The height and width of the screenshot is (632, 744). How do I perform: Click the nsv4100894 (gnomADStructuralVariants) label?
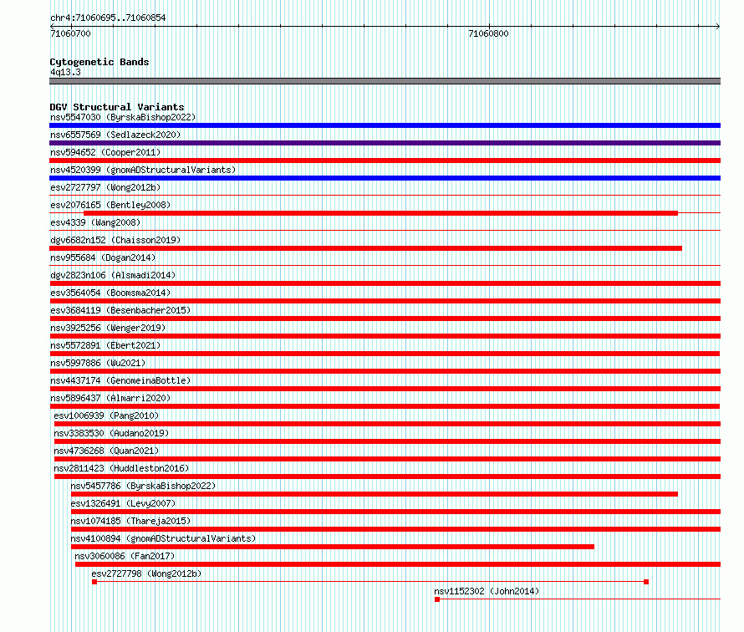[163, 538]
